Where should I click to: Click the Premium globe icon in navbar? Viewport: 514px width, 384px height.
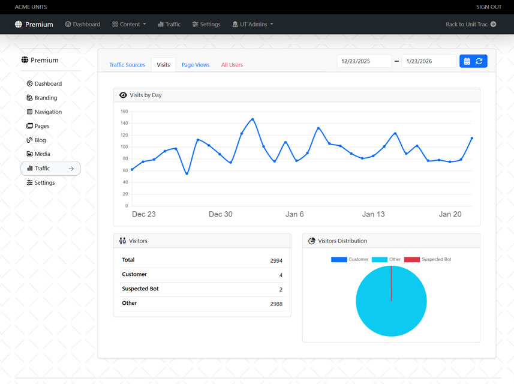pos(19,25)
